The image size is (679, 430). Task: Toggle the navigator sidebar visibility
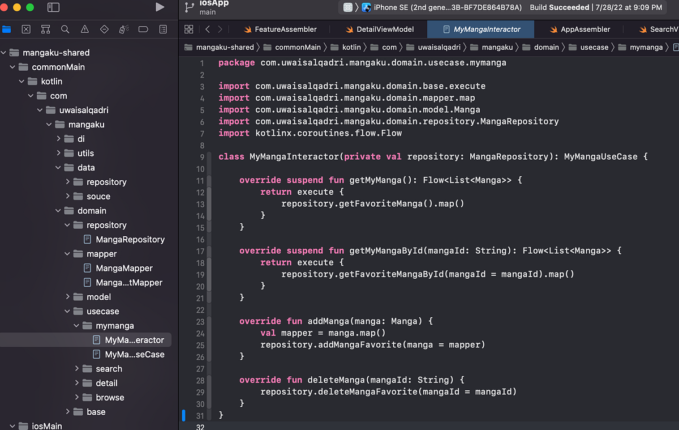(x=52, y=8)
